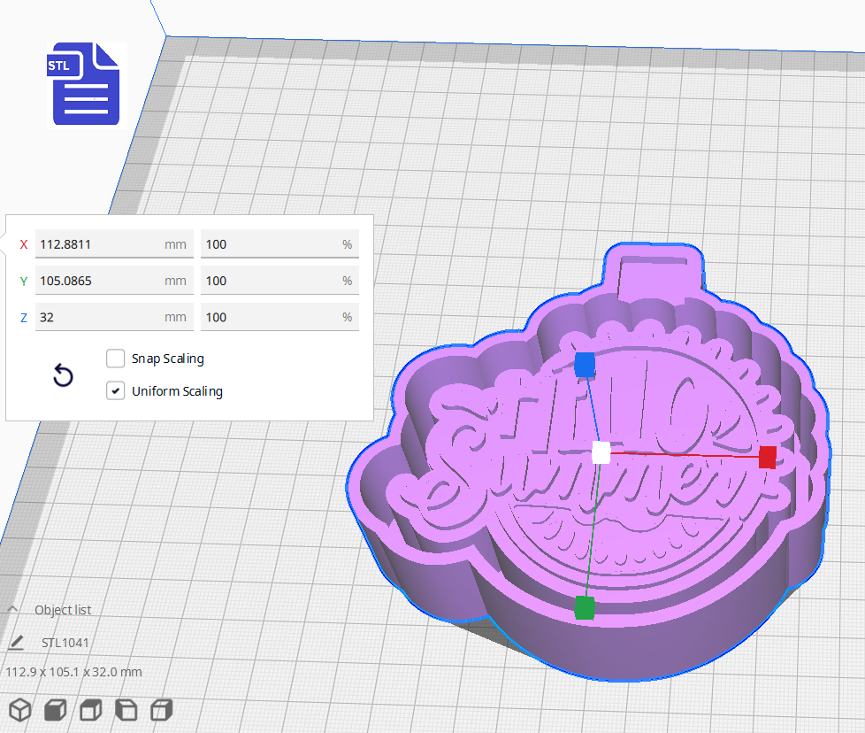Reset scaling with the undo arrow icon
865x733 pixels.
point(62,375)
